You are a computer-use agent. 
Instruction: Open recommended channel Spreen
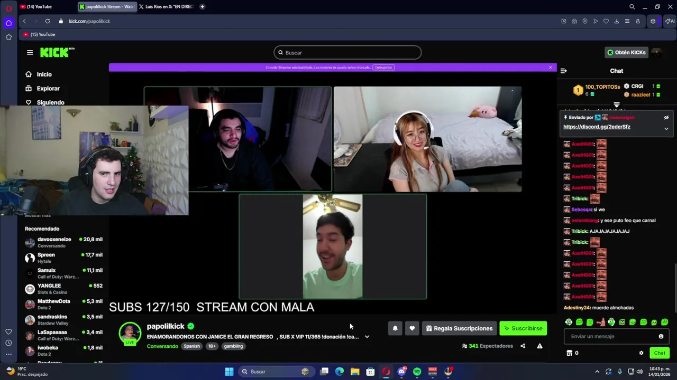(63, 258)
